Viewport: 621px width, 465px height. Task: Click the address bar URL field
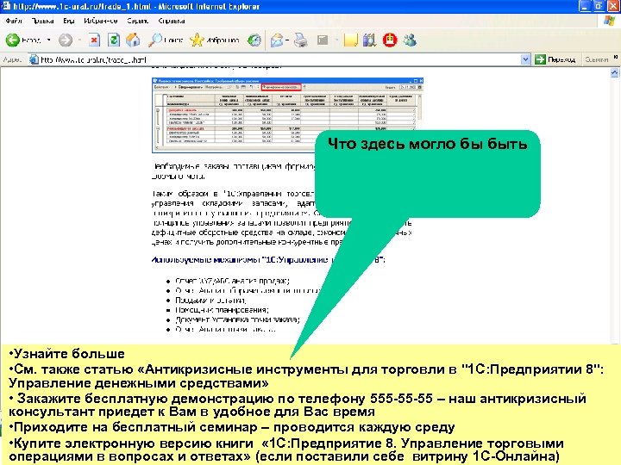point(277,59)
